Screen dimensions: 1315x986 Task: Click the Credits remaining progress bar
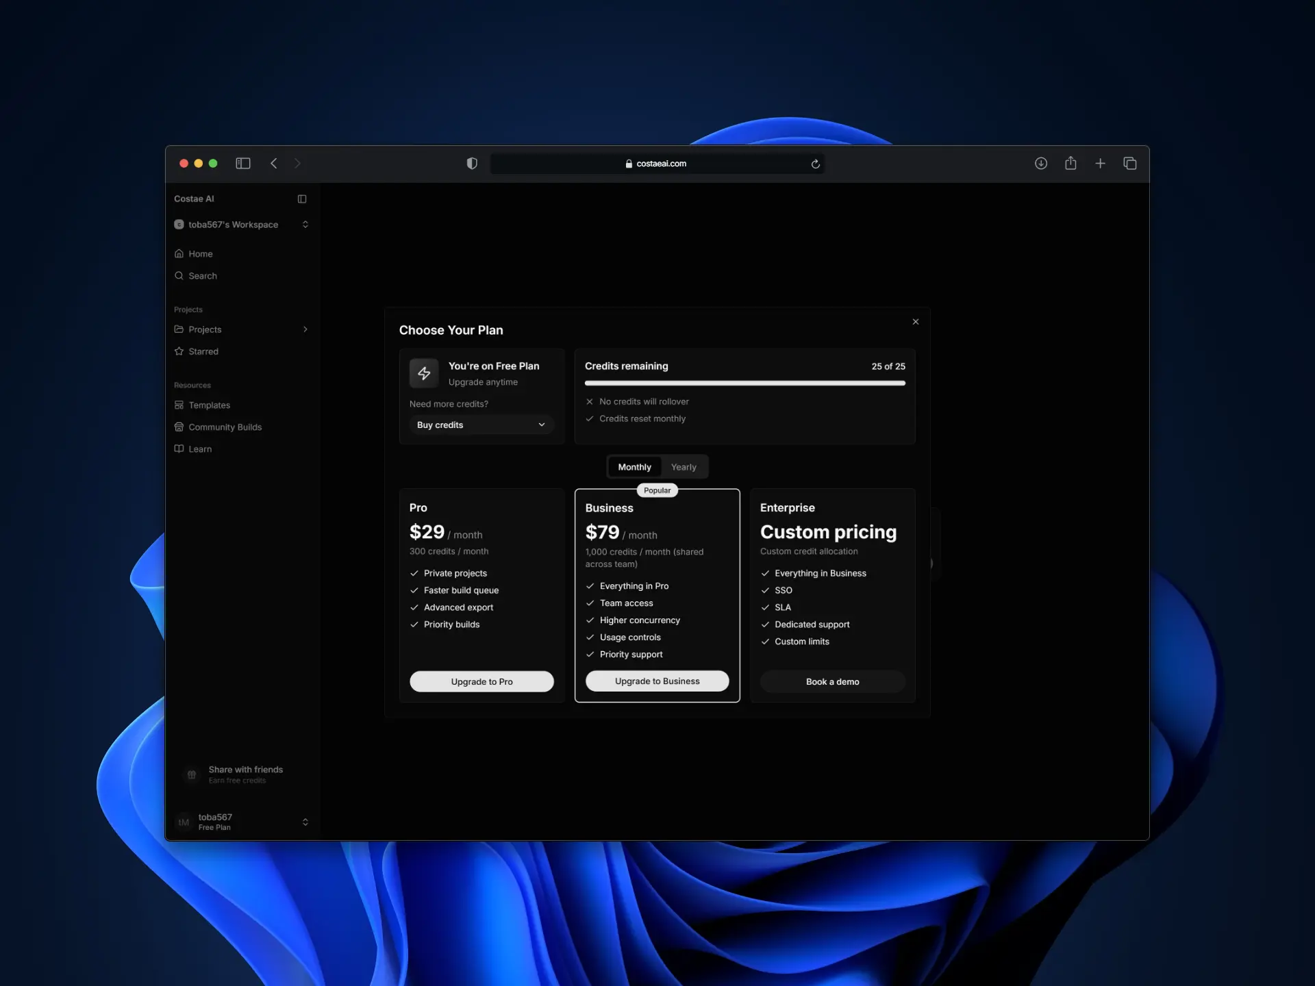coord(744,383)
